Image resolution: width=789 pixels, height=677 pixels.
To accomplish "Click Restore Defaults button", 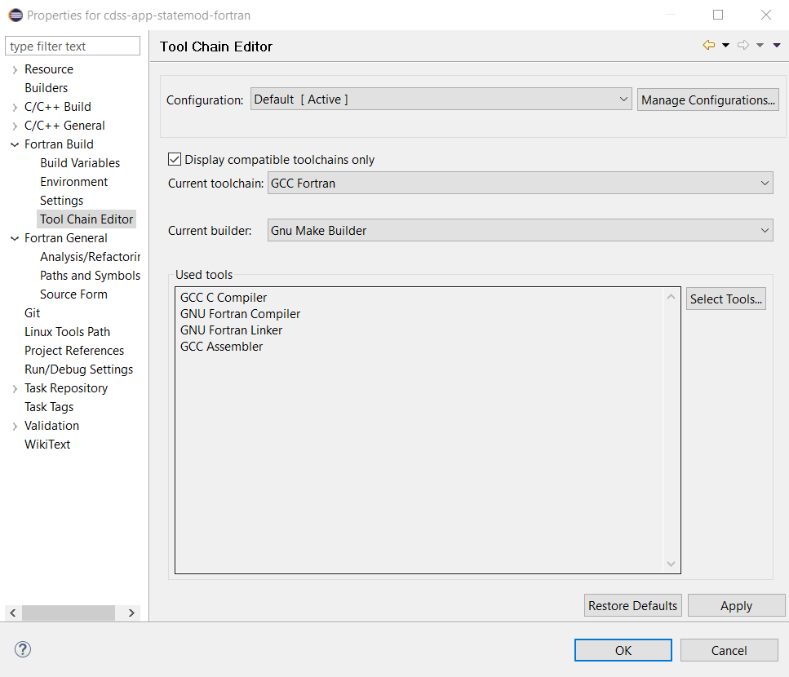I will [x=632, y=605].
